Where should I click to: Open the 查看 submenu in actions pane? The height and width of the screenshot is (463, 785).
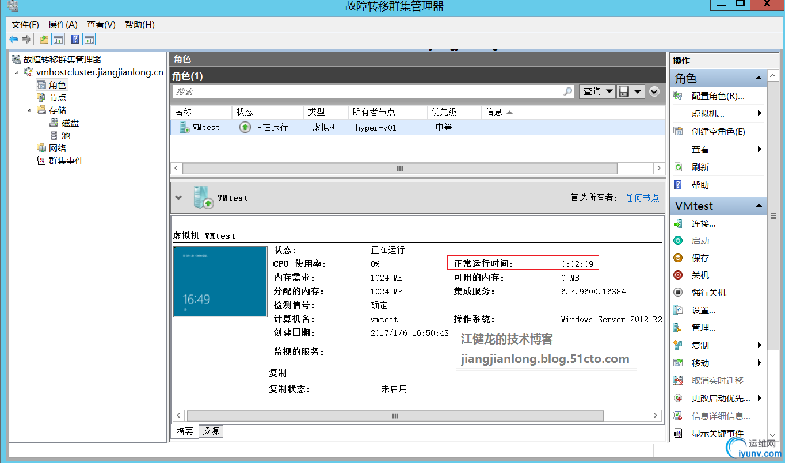click(700, 150)
